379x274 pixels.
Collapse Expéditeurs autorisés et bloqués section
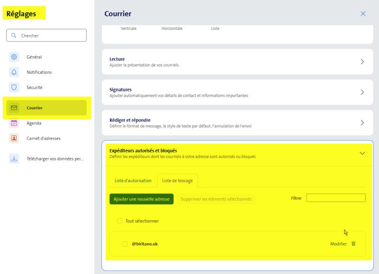(362, 153)
